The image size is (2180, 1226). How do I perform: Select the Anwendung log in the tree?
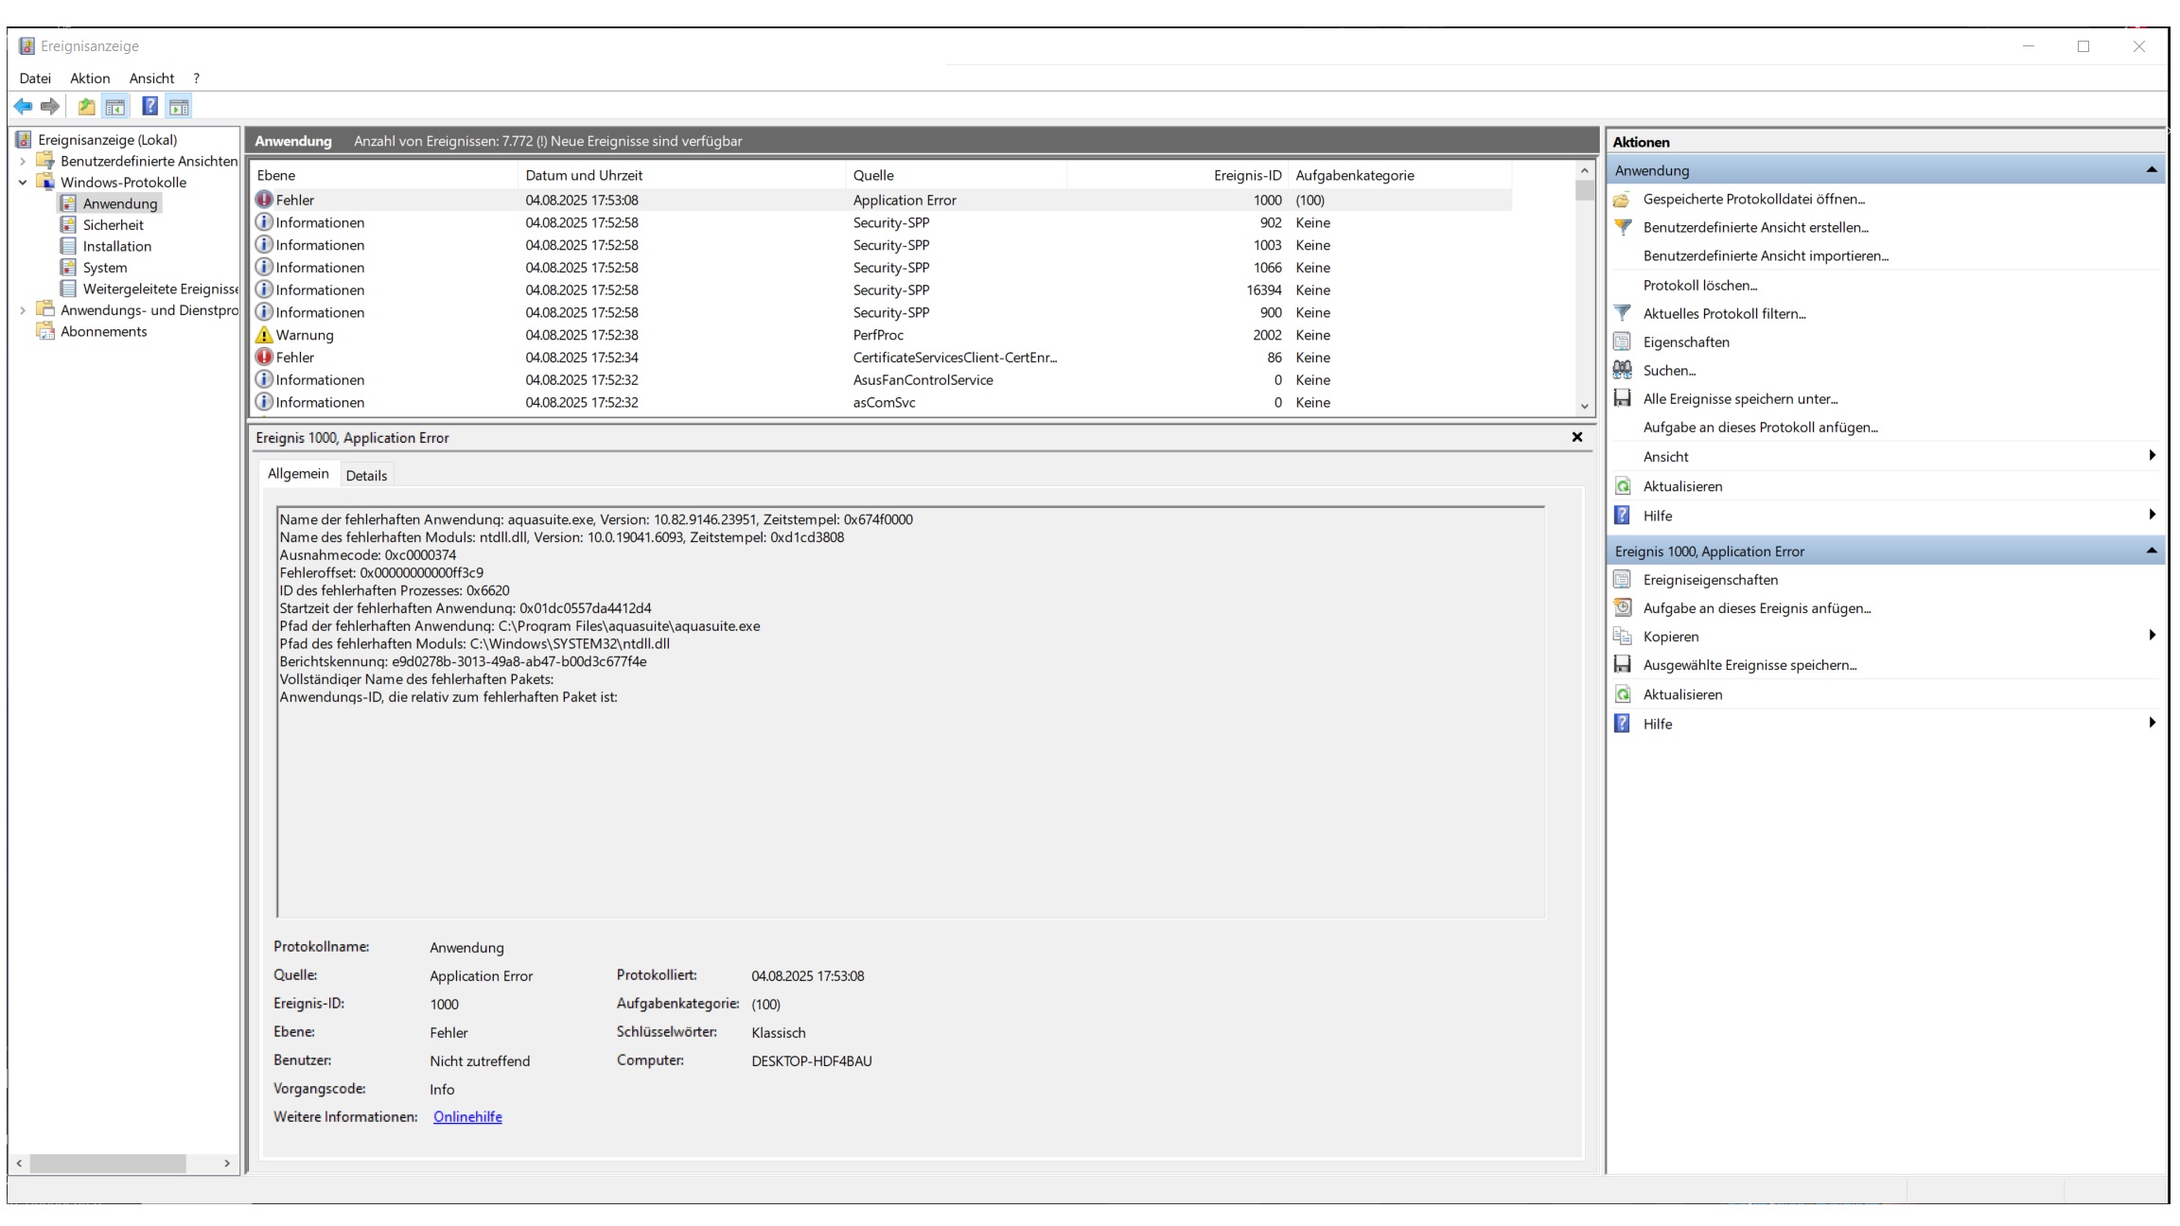(120, 203)
